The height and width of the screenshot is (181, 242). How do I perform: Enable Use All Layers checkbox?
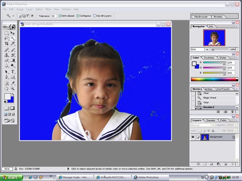[x=95, y=16]
